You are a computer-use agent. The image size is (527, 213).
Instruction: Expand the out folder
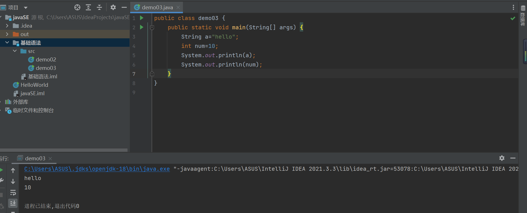pyautogui.click(x=7, y=34)
